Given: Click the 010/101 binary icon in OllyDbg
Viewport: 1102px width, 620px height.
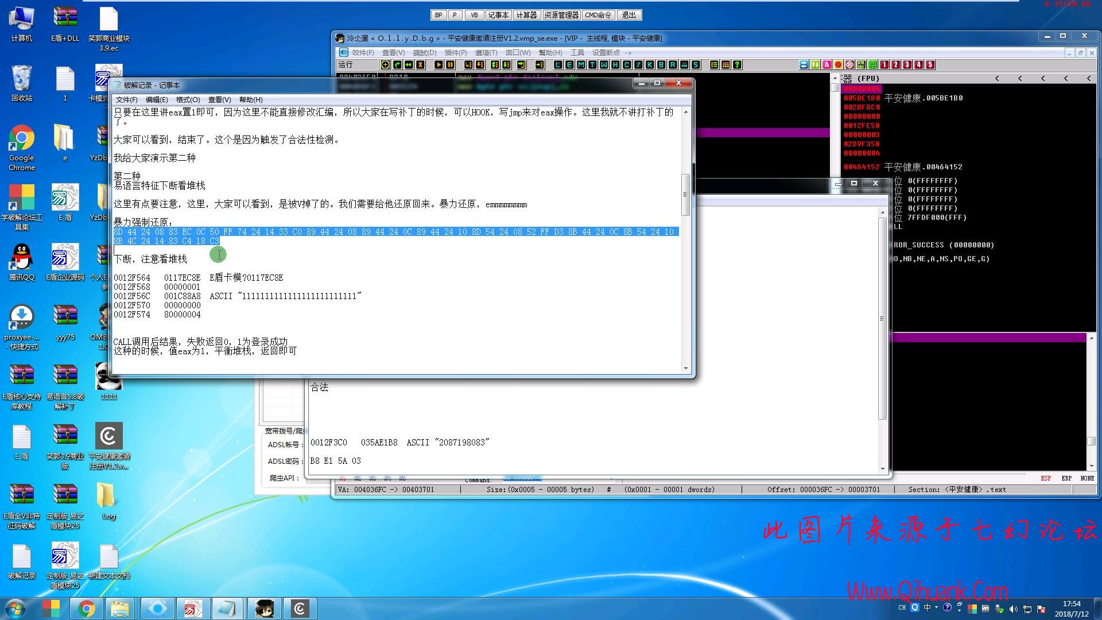Looking at the screenshot, I should (861, 64).
